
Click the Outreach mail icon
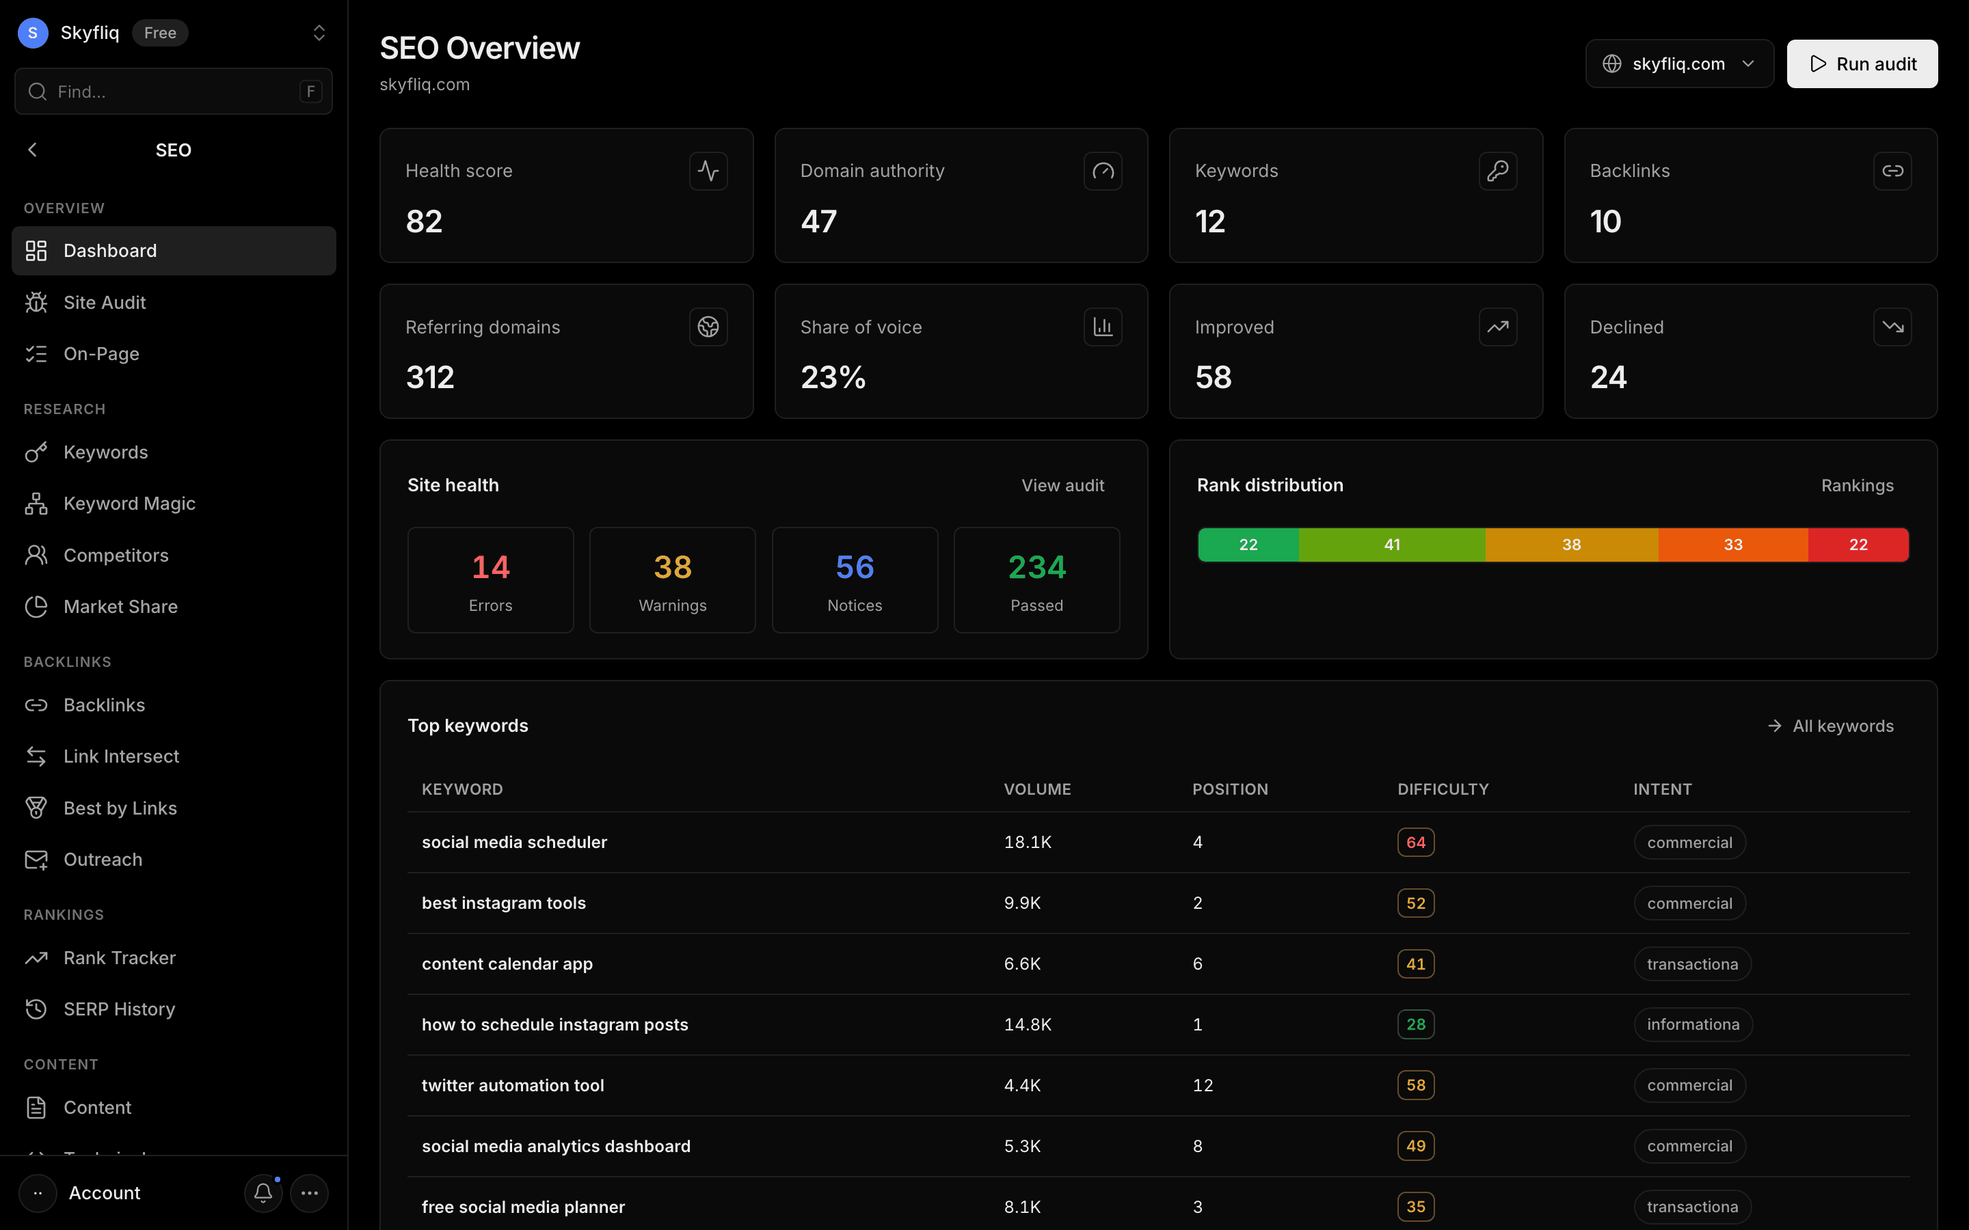pos(36,860)
